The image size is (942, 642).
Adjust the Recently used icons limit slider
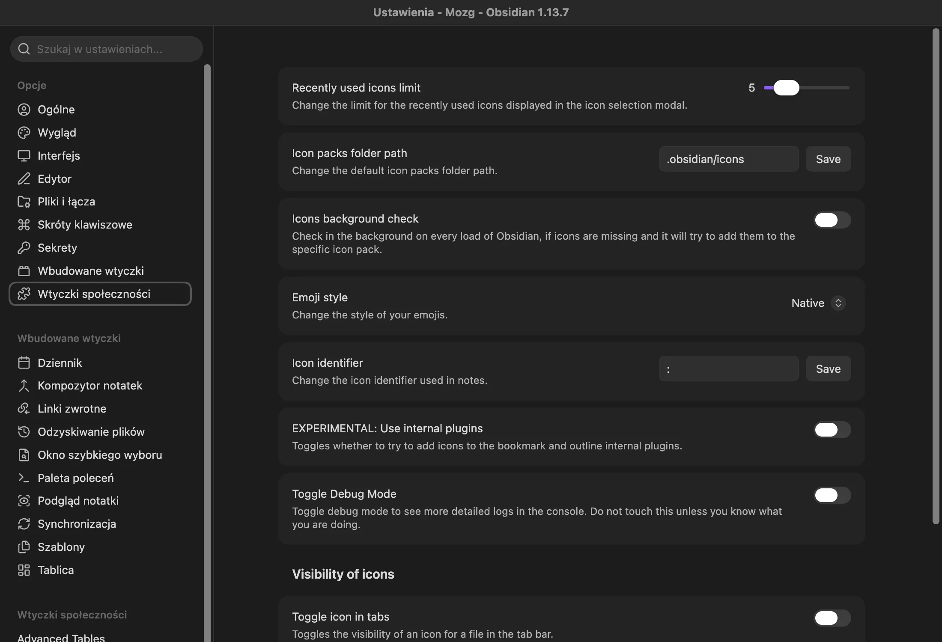click(807, 88)
